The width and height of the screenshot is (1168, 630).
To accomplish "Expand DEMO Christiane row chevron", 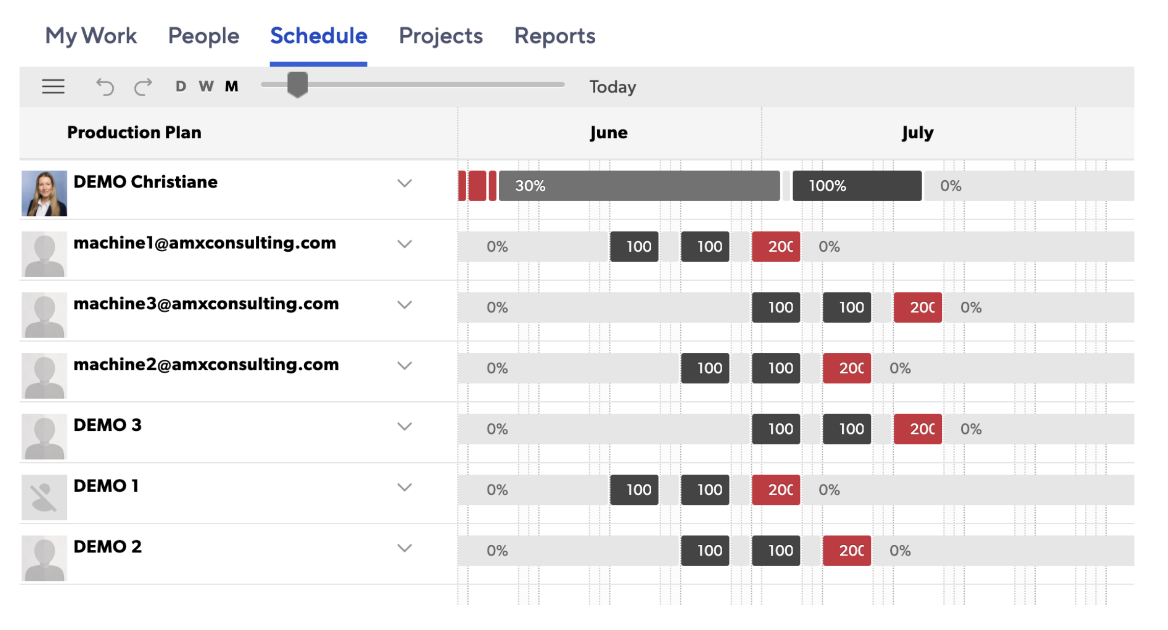I will (404, 183).
